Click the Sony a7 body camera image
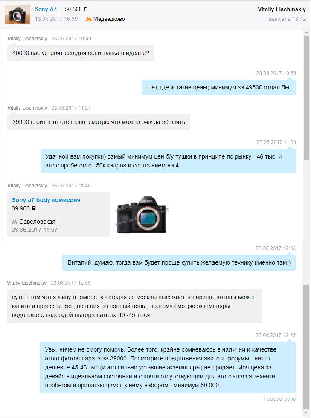Screen dimensions: 311x418 (142, 215)
